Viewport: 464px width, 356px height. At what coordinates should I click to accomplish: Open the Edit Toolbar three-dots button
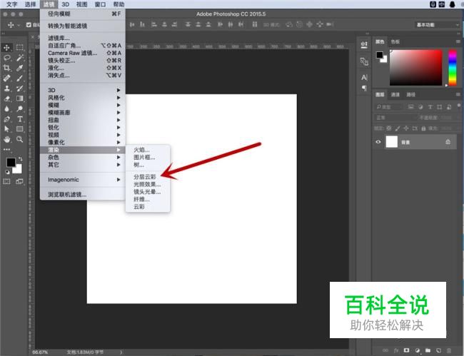point(7,150)
